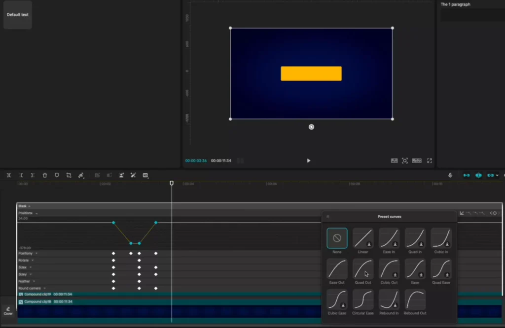This screenshot has width=505, height=328.
Task: Click the microphone record voiceover icon
Action: [450, 175]
